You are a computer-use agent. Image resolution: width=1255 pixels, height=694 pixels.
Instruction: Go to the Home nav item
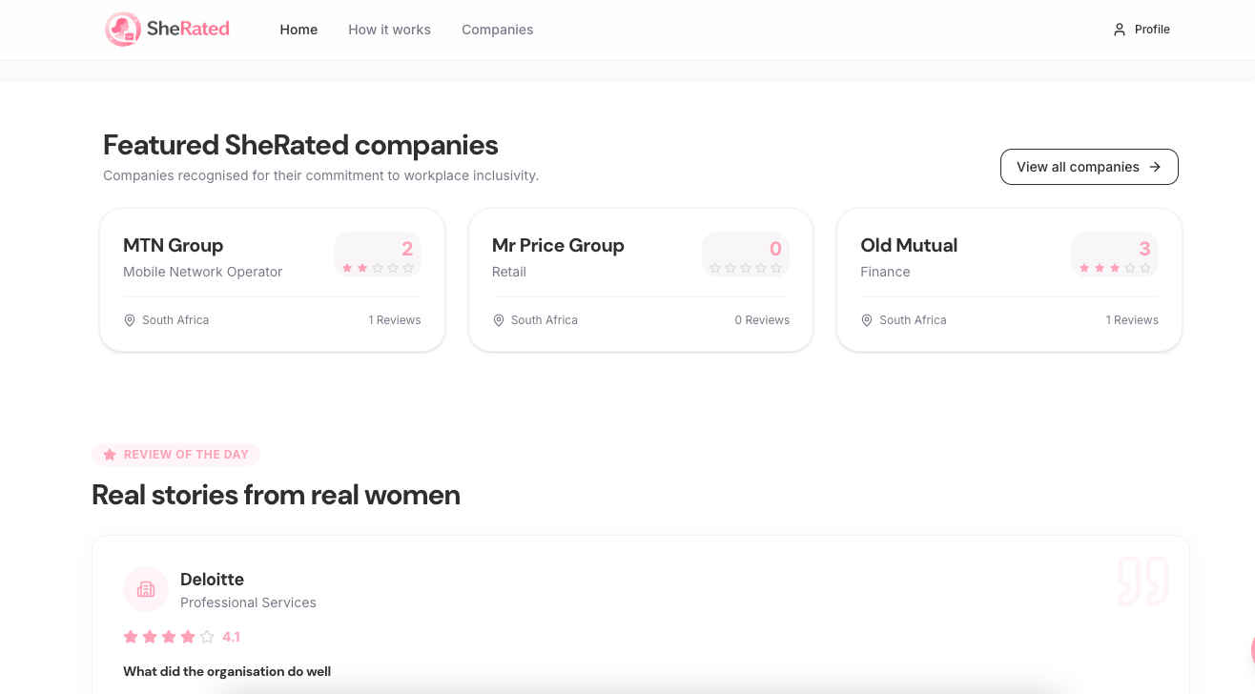[x=298, y=30]
